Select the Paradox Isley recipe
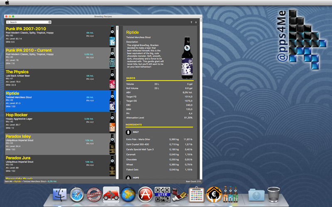Screen dimensions: 332x207 (x=60, y=144)
